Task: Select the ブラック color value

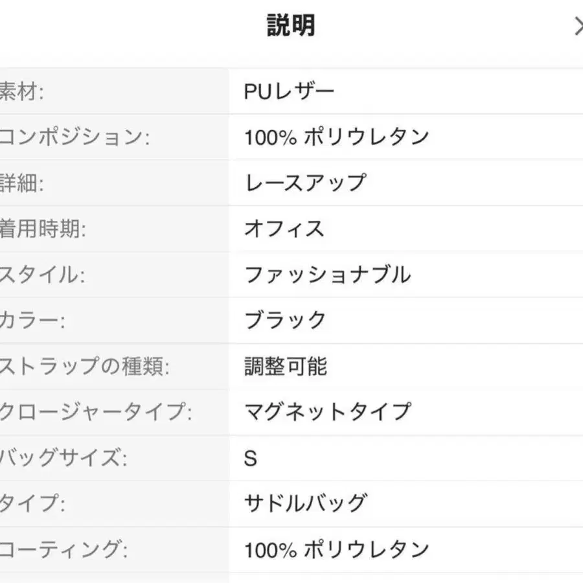Action: click(x=284, y=319)
